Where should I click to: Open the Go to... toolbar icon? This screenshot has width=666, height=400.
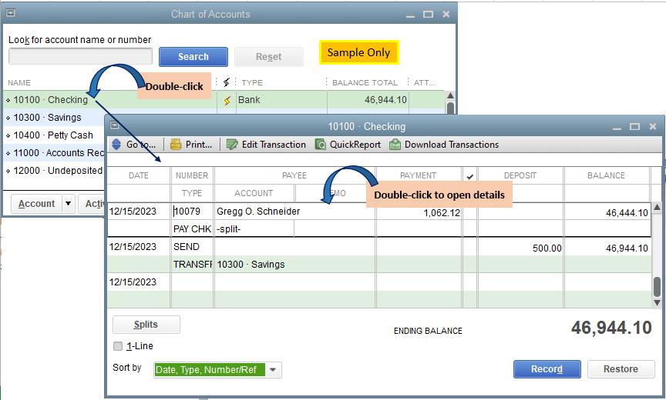(x=116, y=145)
